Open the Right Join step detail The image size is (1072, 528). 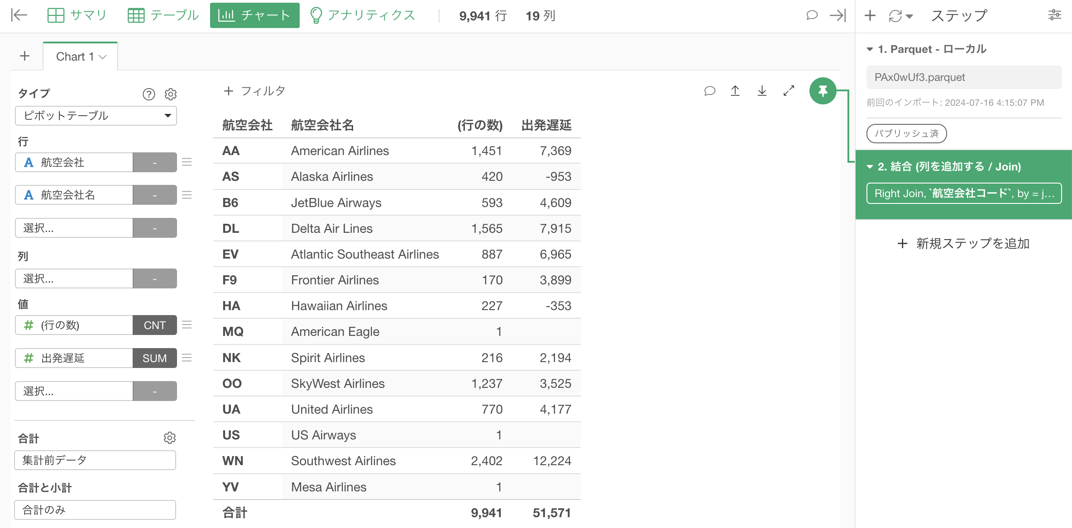click(x=964, y=193)
